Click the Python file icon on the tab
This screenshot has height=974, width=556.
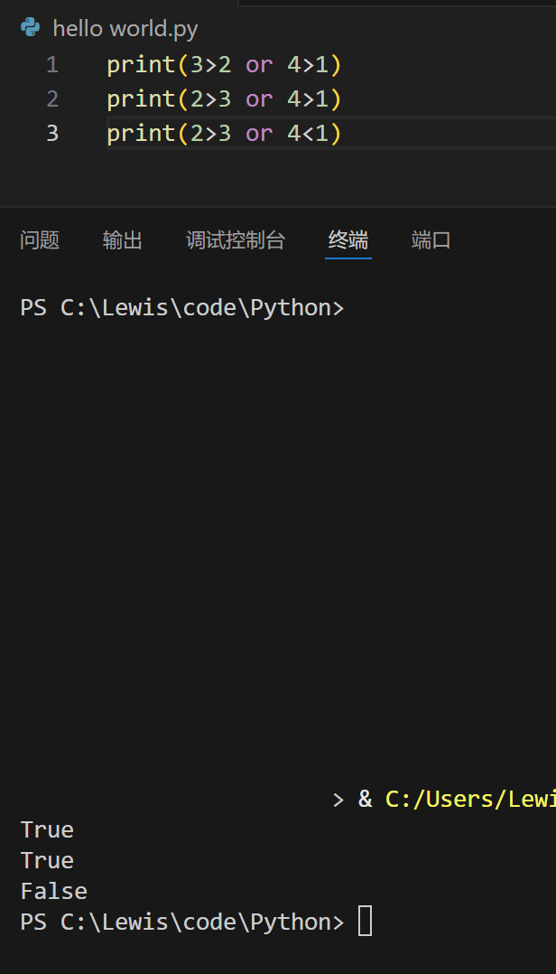coord(31,28)
